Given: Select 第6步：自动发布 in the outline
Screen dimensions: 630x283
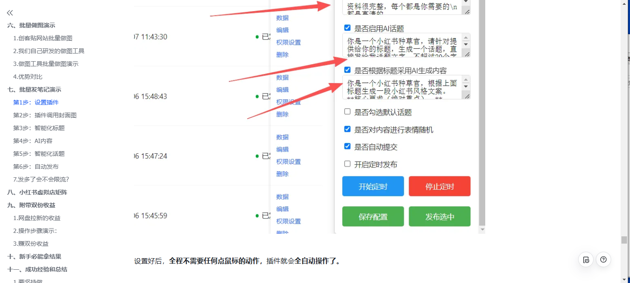Looking at the screenshot, I should pos(36,167).
